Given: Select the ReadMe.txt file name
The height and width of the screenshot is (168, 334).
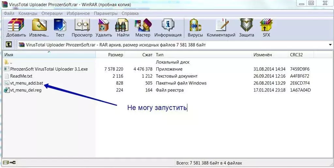Looking at the screenshot, I should click(x=21, y=76).
